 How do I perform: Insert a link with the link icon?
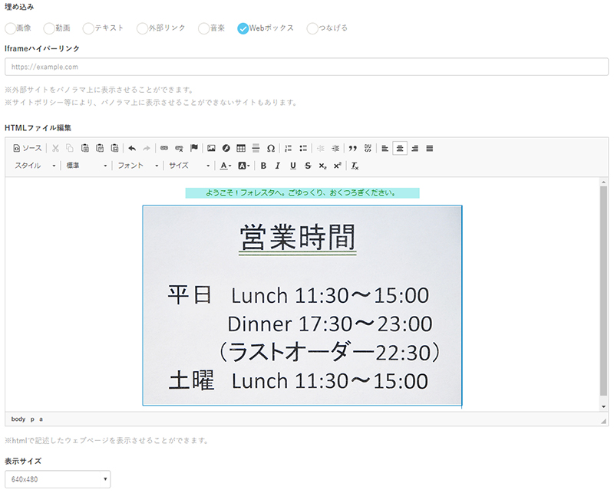(x=163, y=148)
